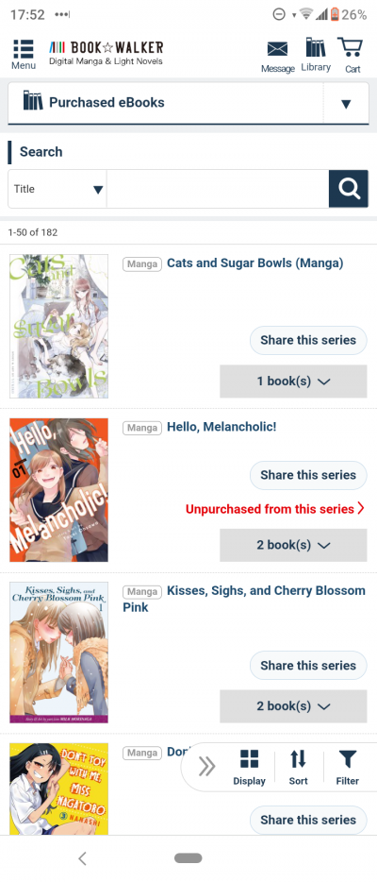Open Hello, Melancholic! title link
Image resolution: width=377 pixels, height=882 pixels.
pyautogui.click(x=221, y=427)
